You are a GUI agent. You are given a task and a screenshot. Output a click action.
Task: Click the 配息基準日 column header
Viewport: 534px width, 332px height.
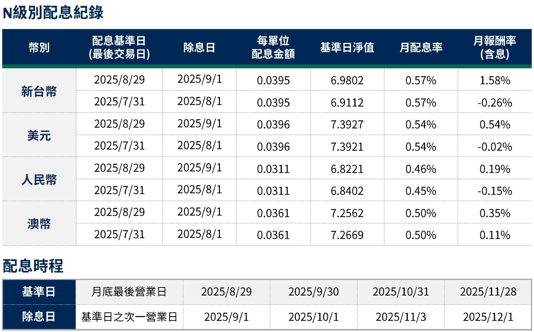coord(119,48)
